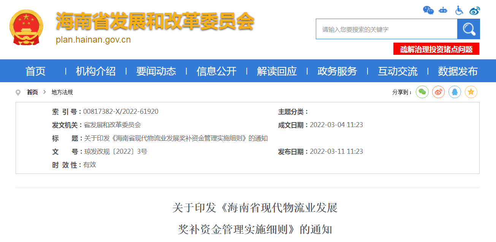Image resolution: width=496 pixels, height=242 pixels.
Task: Open the 机构介绍 menu item
Action: coord(95,71)
